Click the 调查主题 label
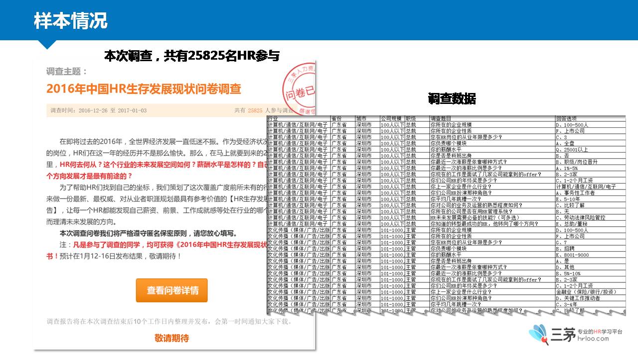 click(66, 72)
